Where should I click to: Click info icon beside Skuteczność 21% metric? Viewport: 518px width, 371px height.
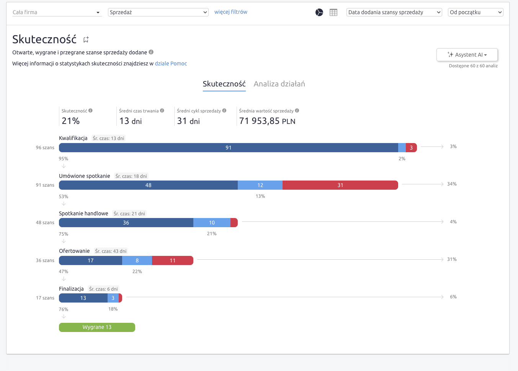tap(91, 111)
